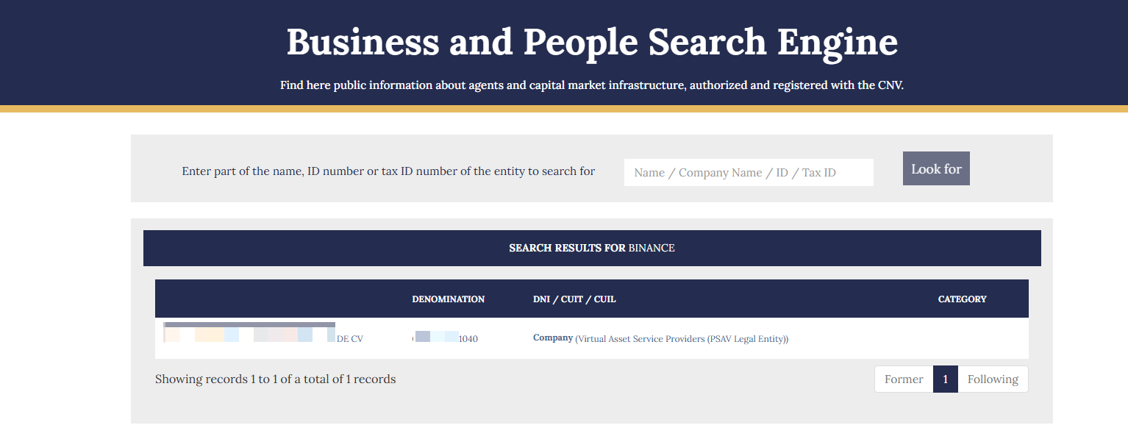Screen dimensions: 1128x439
Task: Select page 1 in pagination
Action: pyautogui.click(x=945, y=379)
